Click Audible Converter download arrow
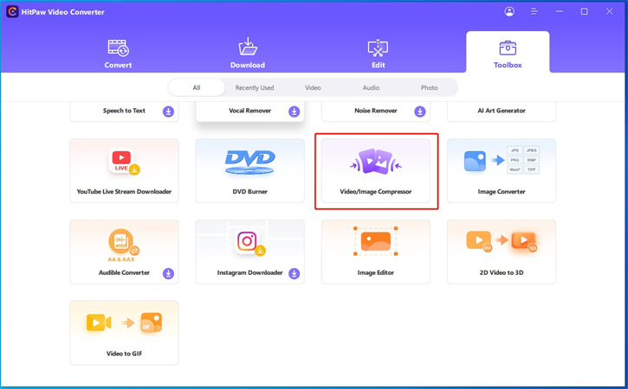The image size is (628, 389). pyautogui.click(x=168, y=273)
